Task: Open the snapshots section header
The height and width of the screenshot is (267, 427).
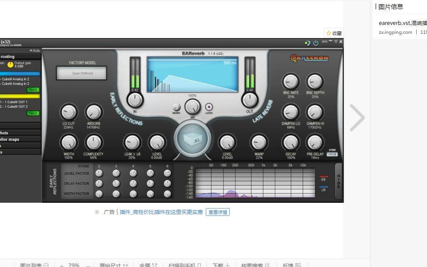Action: (x=20, y=133)
